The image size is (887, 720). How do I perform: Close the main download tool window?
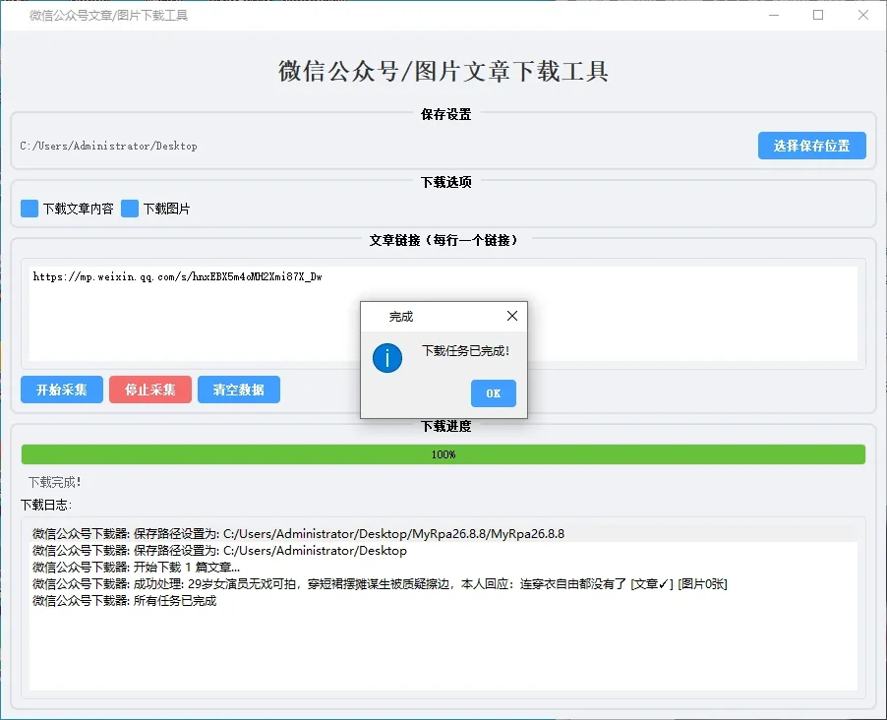(862, 16)
